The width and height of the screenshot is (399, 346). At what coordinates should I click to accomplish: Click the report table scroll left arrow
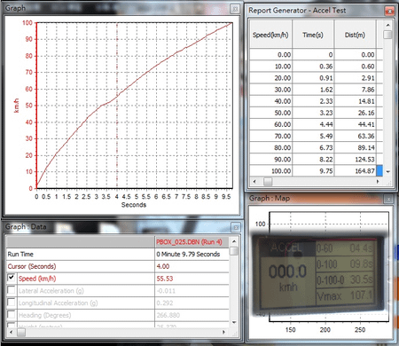254,181
